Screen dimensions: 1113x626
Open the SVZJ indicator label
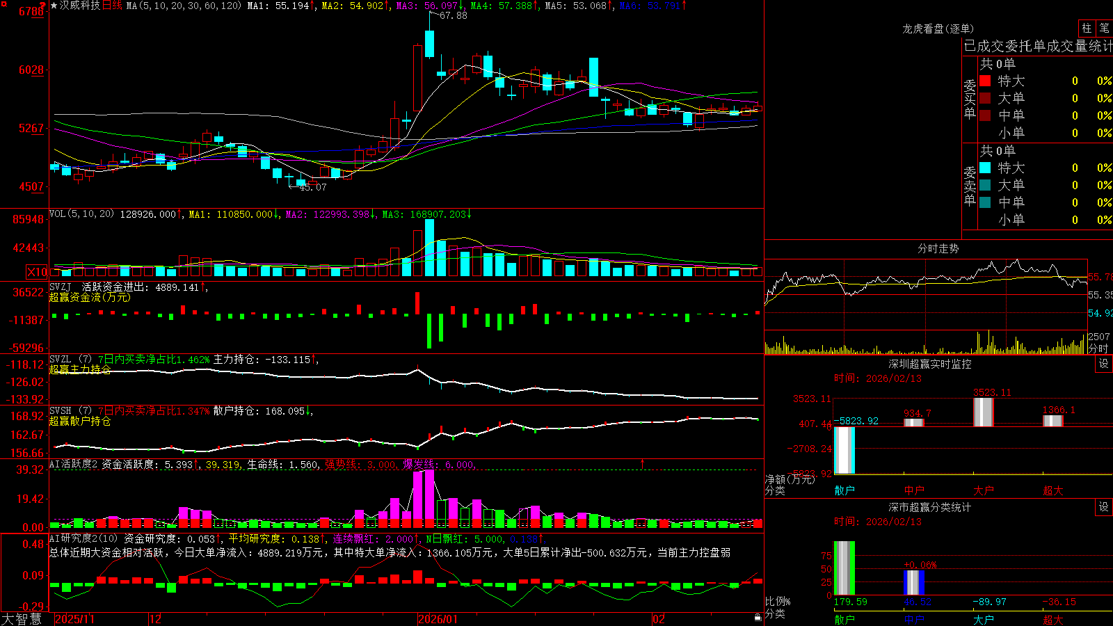tap(61, 287)
